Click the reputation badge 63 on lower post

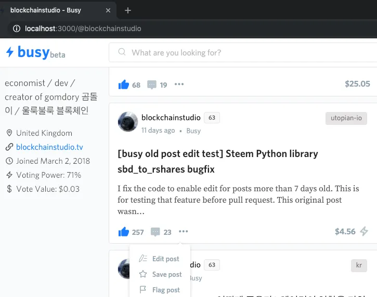[212, 265]
